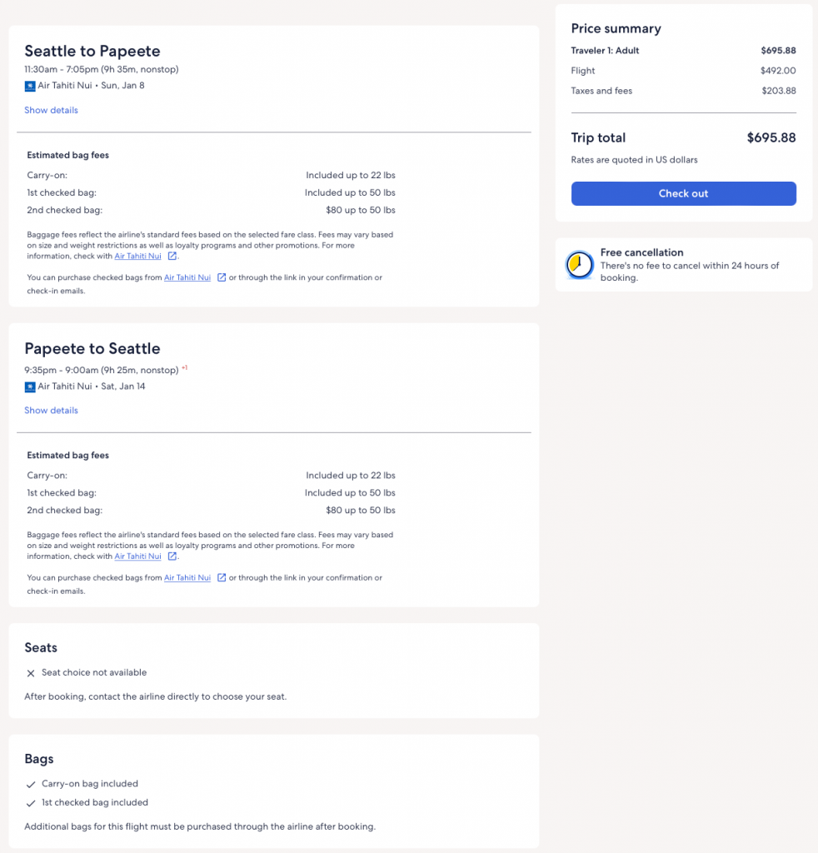818x853 pixels.
Task: Expand Show details for Papeete to Seattle
Action: click(51, 410)
